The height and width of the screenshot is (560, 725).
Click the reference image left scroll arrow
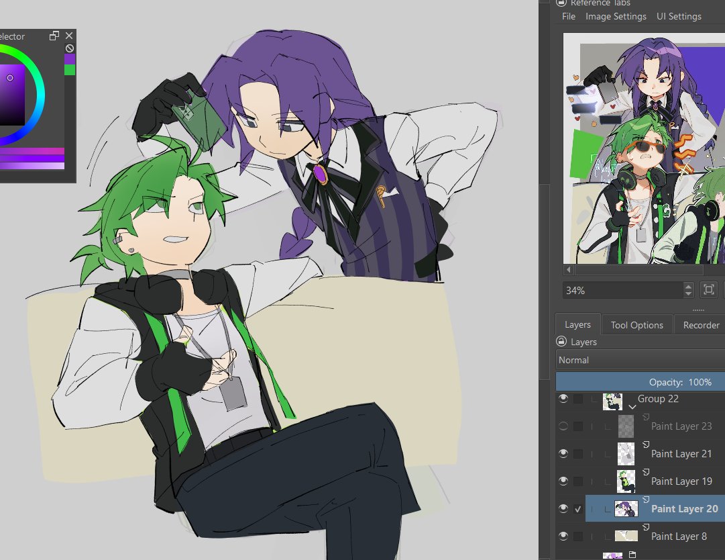point(568,269)
